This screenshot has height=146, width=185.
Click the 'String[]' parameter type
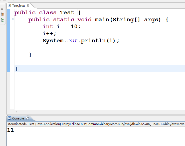coord(126,20)
